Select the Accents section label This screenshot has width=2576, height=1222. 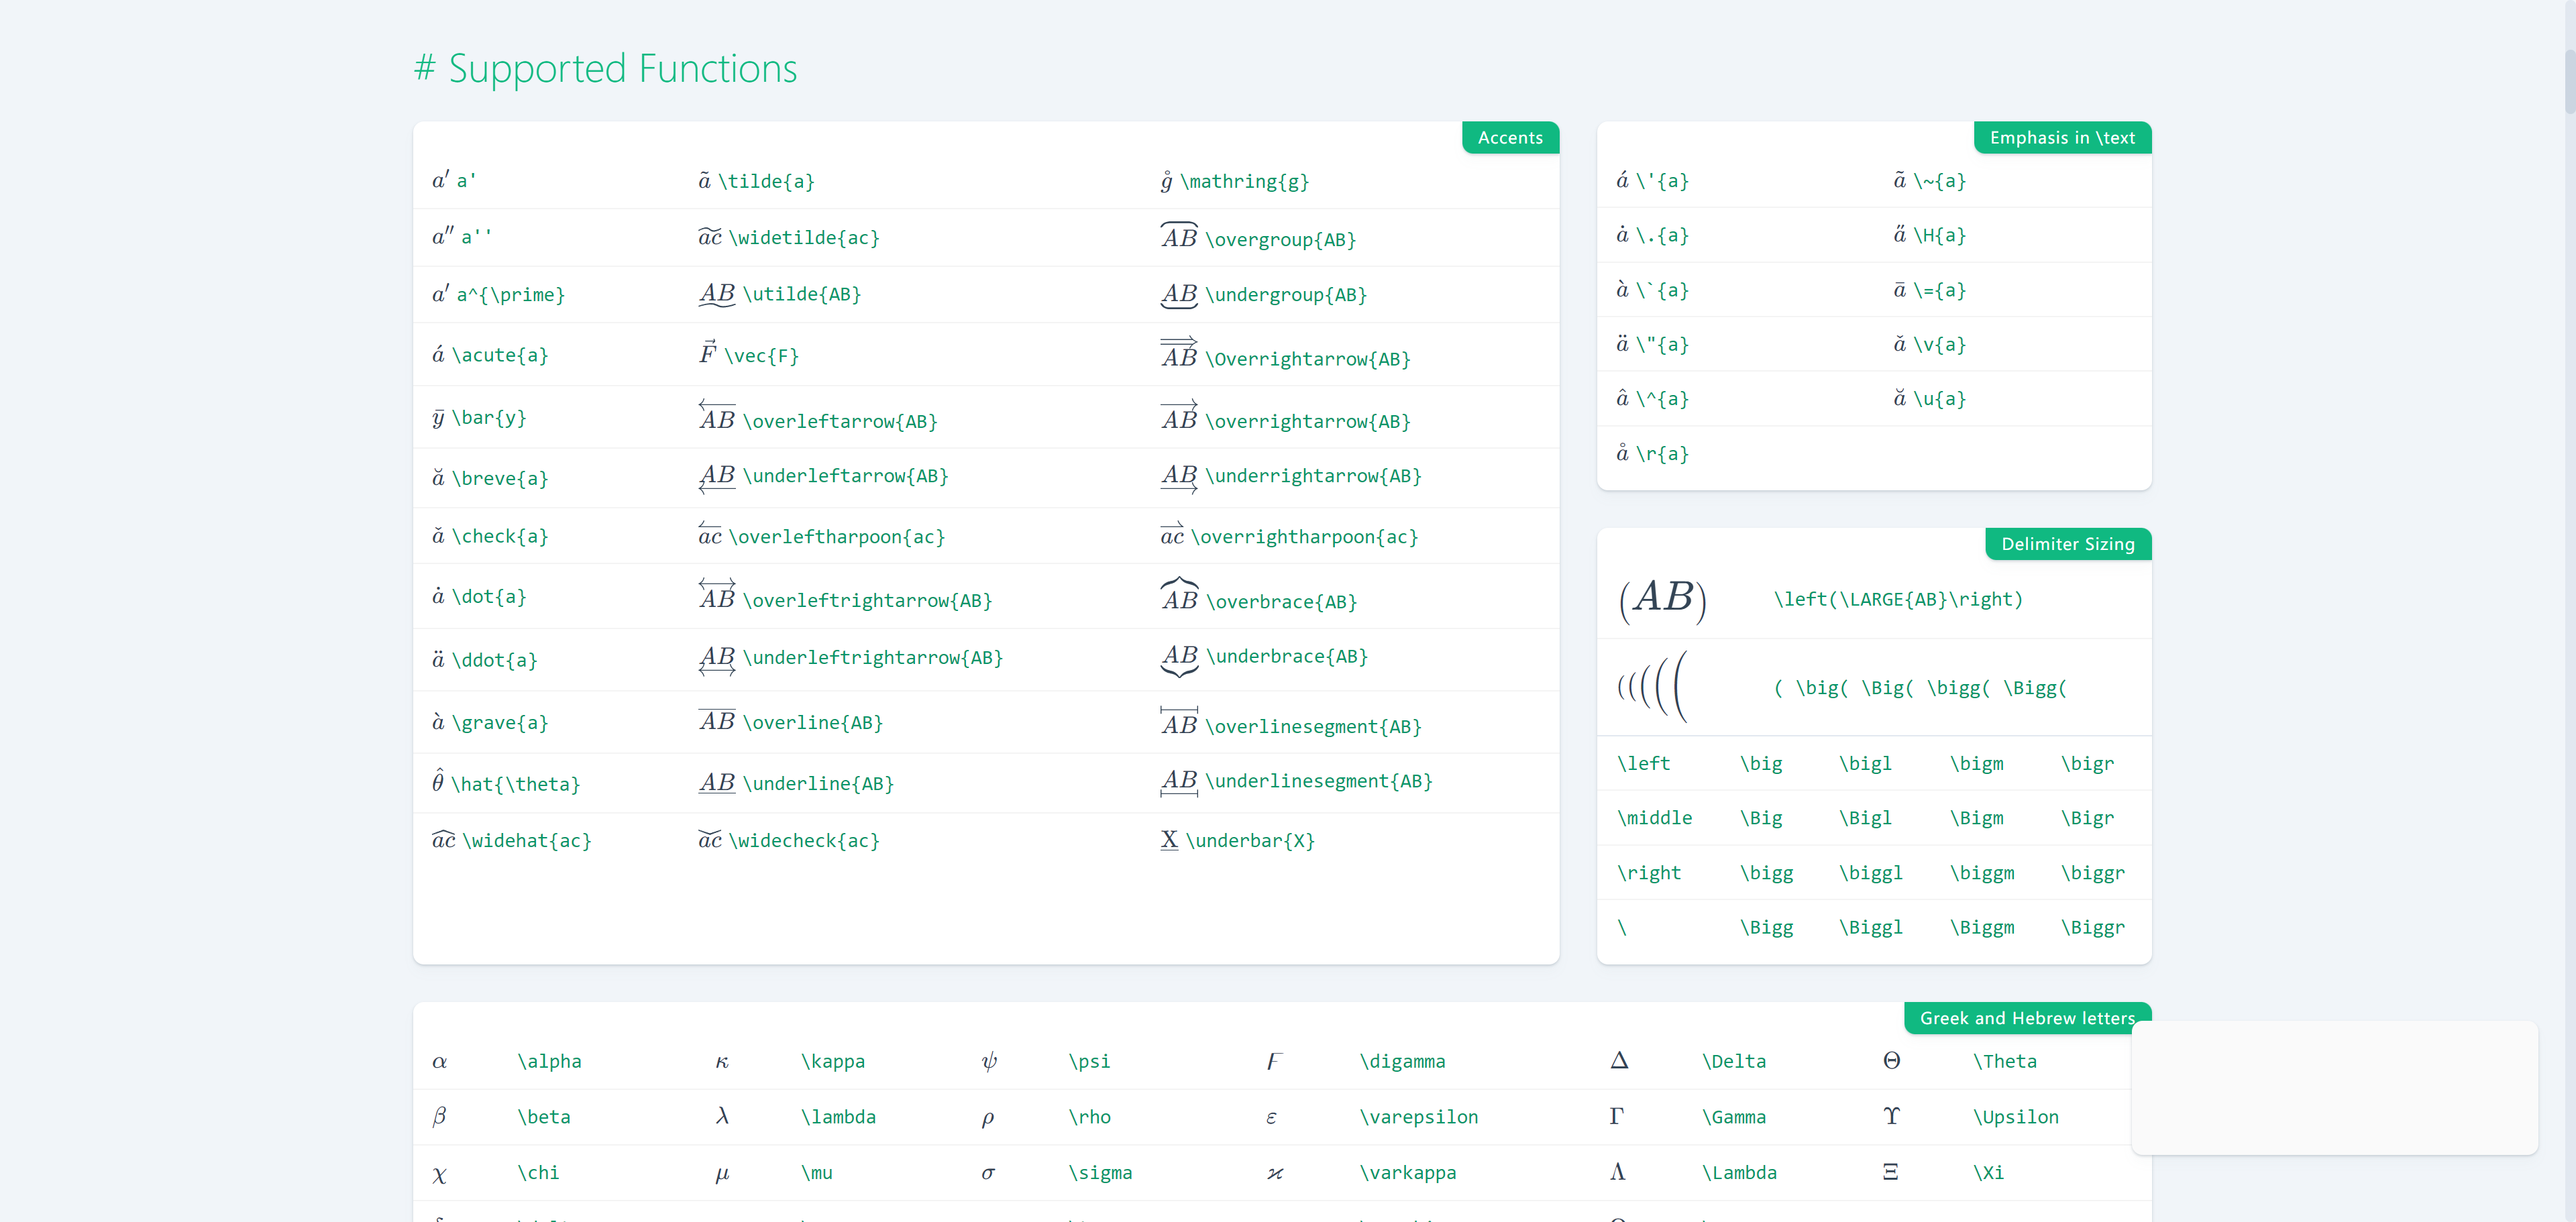[x=1510, y=138]
